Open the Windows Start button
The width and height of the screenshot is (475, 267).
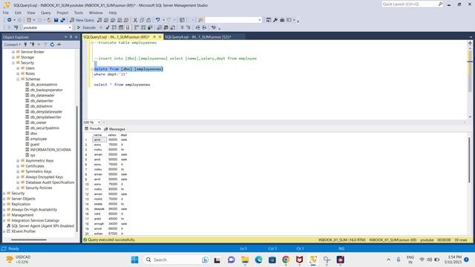134,260
